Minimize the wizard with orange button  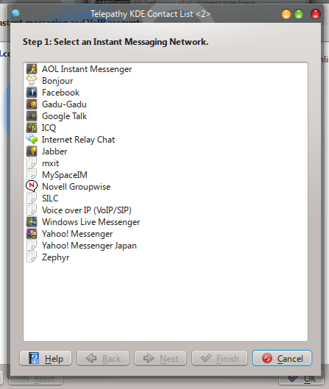(x=286, y=14)
